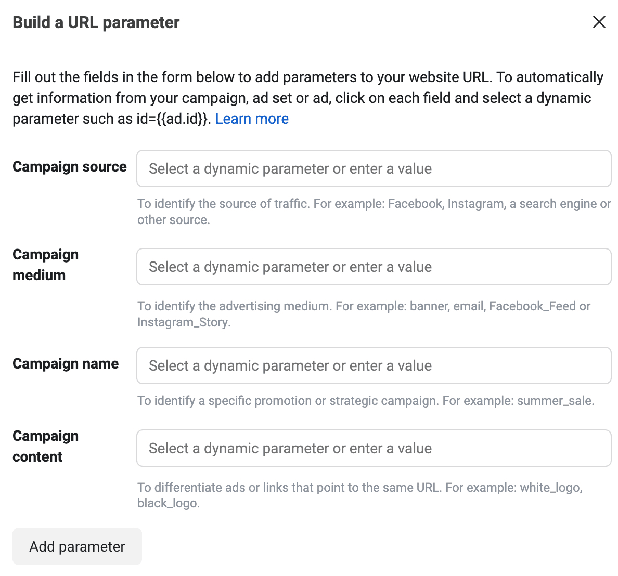Click the id={{ad.id}} example text
The width and height of the screenshot is (618, 576).
pos(172,119)
